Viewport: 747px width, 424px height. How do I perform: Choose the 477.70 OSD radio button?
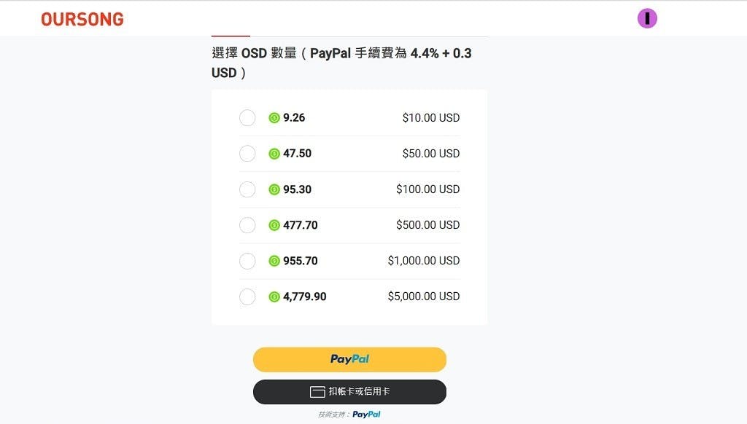(247, 225)
